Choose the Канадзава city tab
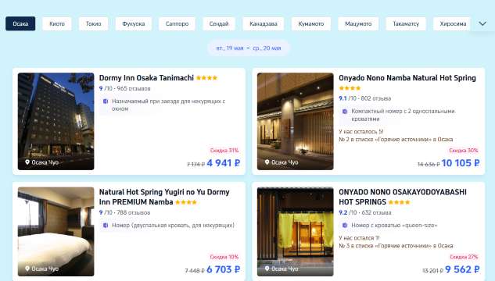 coord(264,23)
